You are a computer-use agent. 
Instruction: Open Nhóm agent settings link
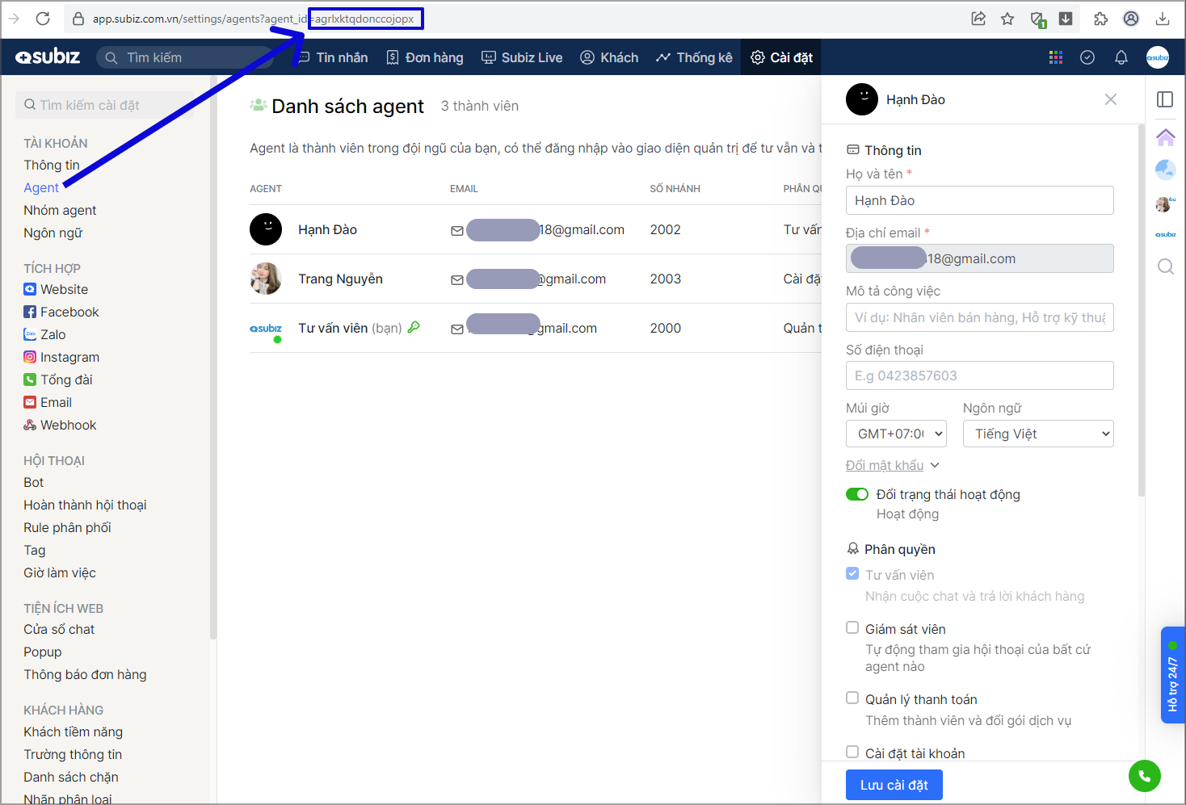point(60,210)
